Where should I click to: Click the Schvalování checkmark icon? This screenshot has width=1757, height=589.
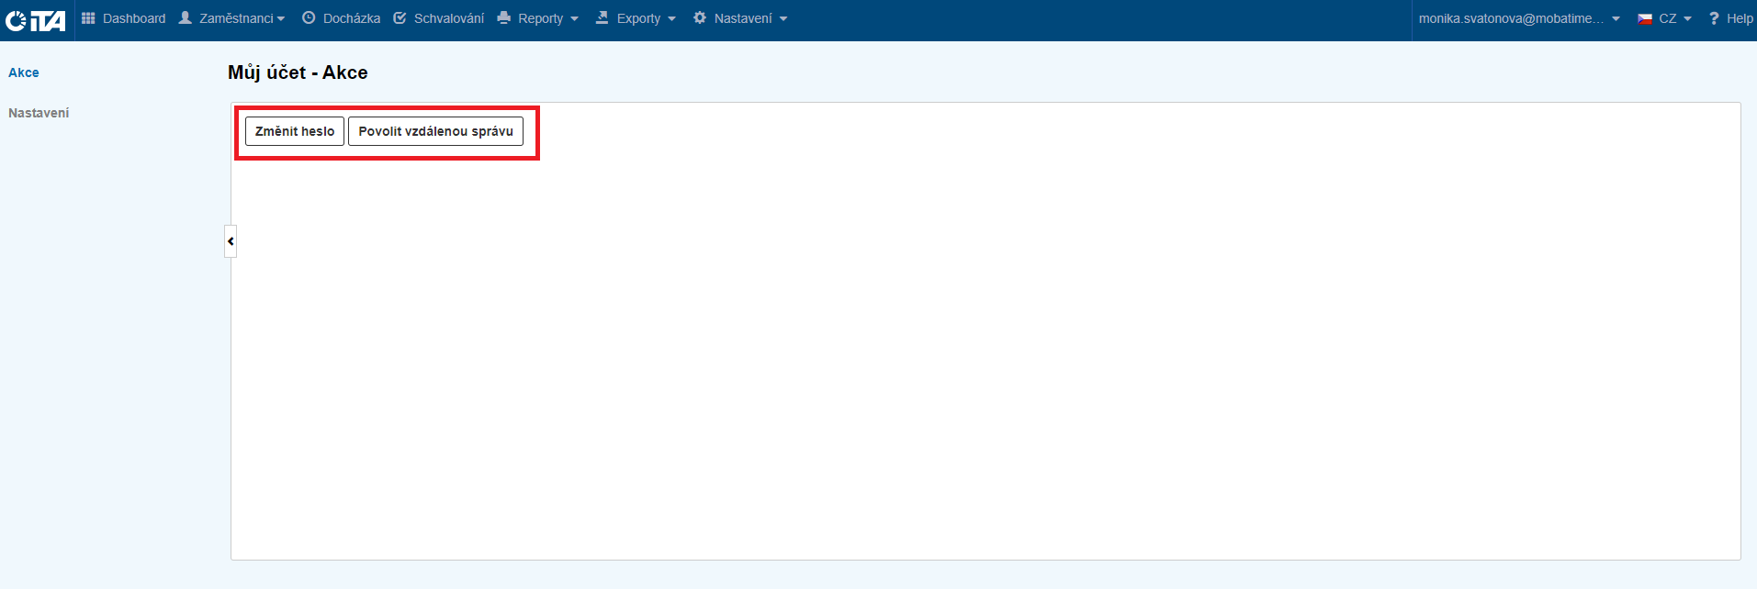(x=400, y=18)
